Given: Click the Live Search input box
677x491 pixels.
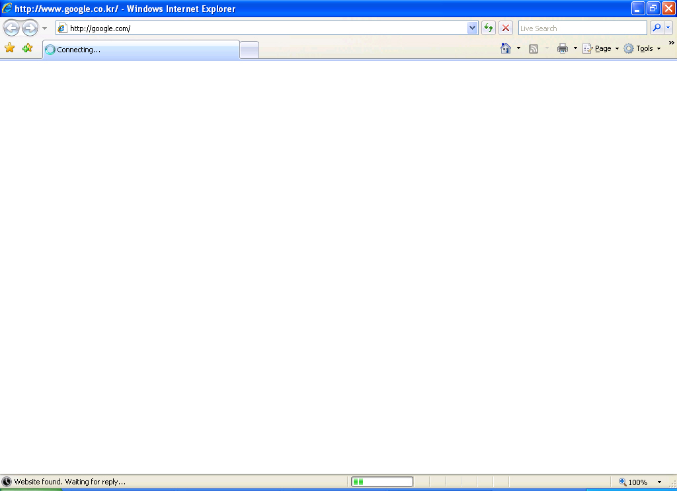Looking at the screenshot, I should click(x=582, y=28).
